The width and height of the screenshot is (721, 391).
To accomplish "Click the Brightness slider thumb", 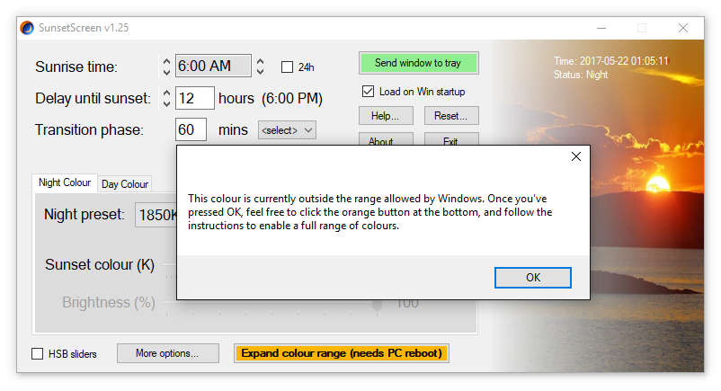I will (377, 305).
